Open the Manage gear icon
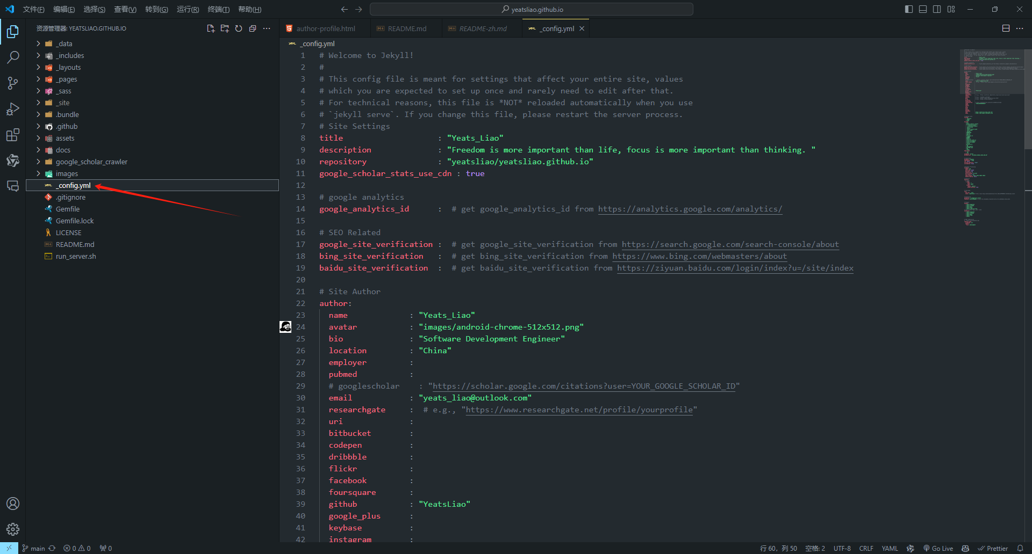 pos(13,529)
